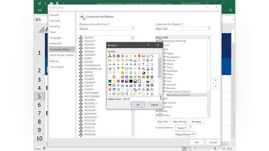
Task: Expand the Sparklines group
Action: [164, 71]
